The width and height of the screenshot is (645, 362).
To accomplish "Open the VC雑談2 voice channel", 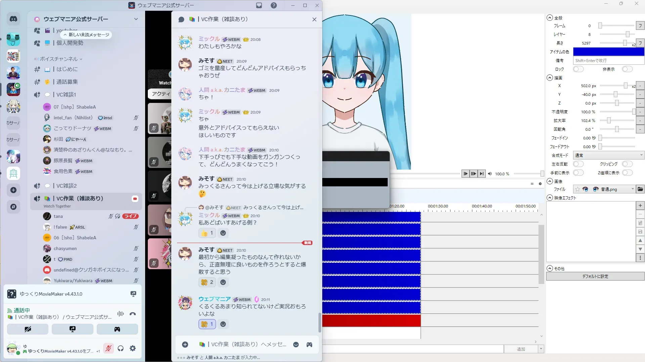I will coord(66,186).
